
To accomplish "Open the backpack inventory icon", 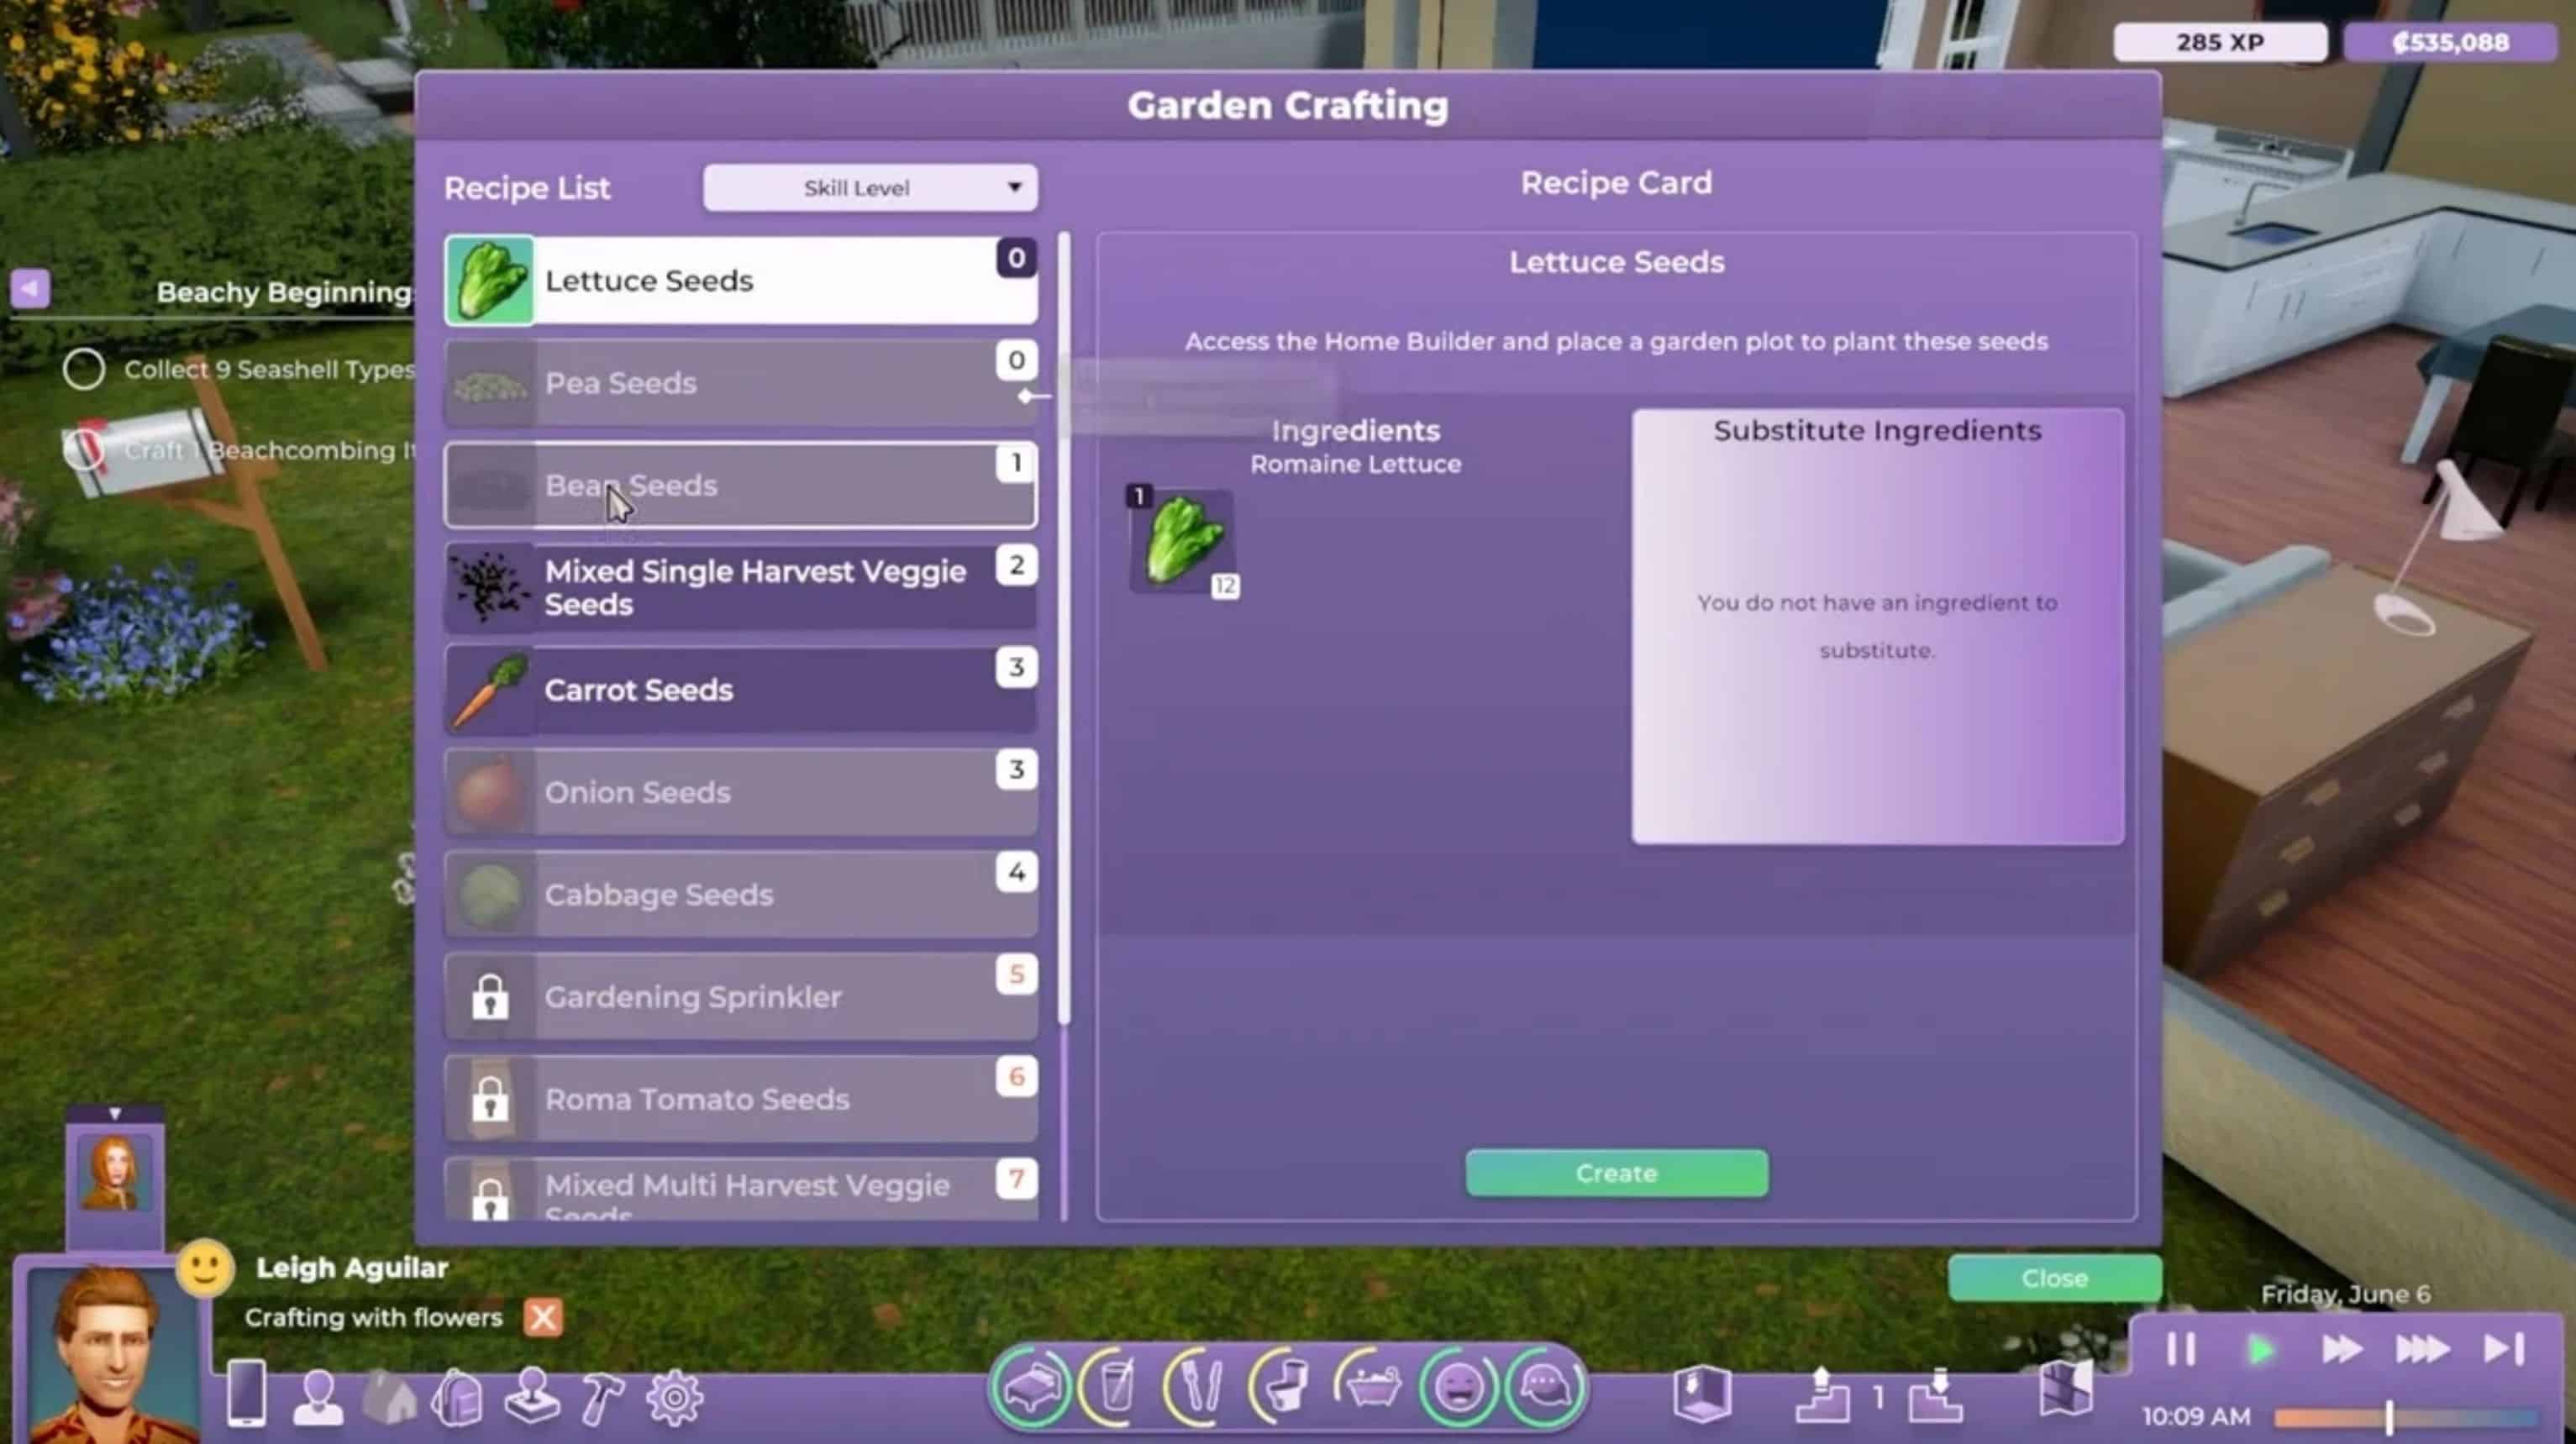I will click(458, 1397).
